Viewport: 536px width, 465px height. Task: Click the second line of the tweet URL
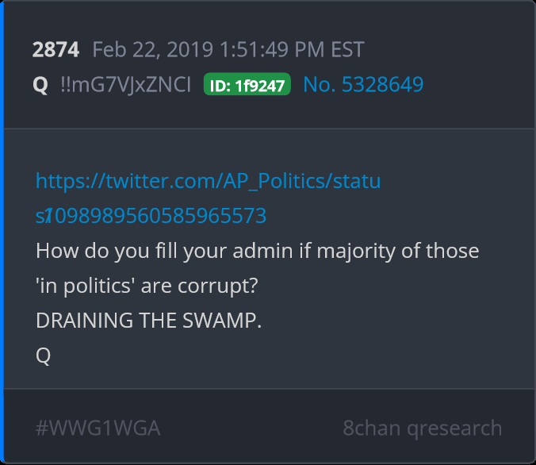[151, 216]
